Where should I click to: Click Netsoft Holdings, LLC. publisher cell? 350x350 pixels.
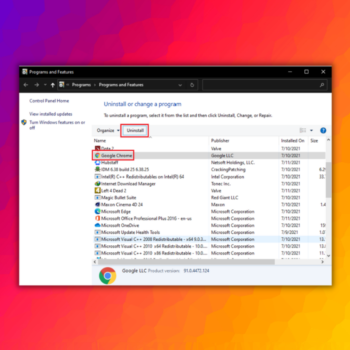pos(233,162)
